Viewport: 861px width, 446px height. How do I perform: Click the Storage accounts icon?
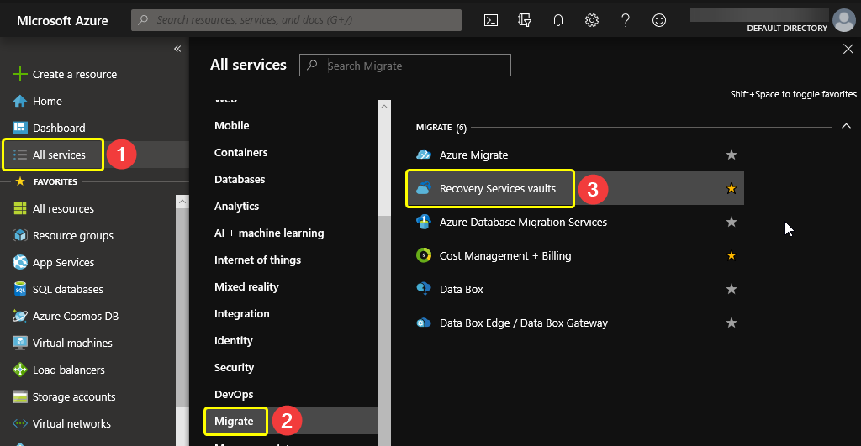click(x=20, y=396)
